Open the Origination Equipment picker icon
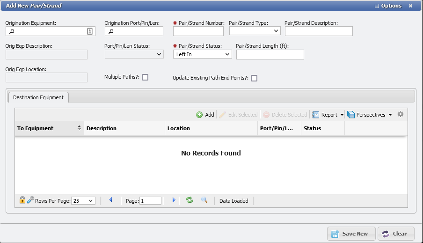Screen dimensions: 423x243 point(90,31)
